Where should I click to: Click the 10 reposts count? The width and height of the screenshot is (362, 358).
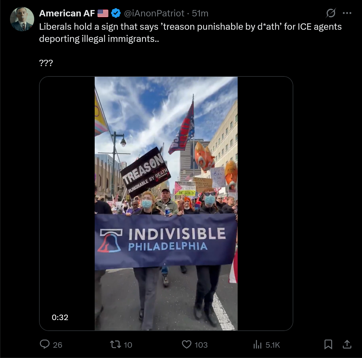click(128, 345)
